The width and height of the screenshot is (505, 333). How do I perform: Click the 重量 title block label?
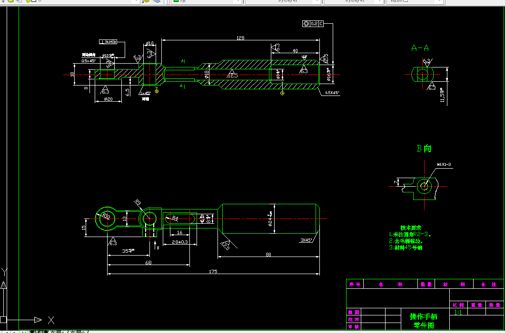pos(476,304)
